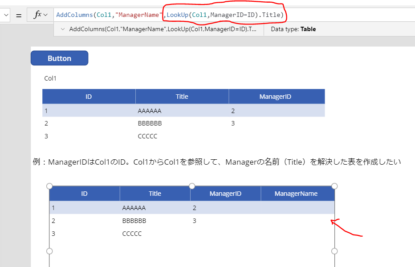Click into the AddColumns formula bar
This screenshot has height=267, width=415.
pos(234,15)
